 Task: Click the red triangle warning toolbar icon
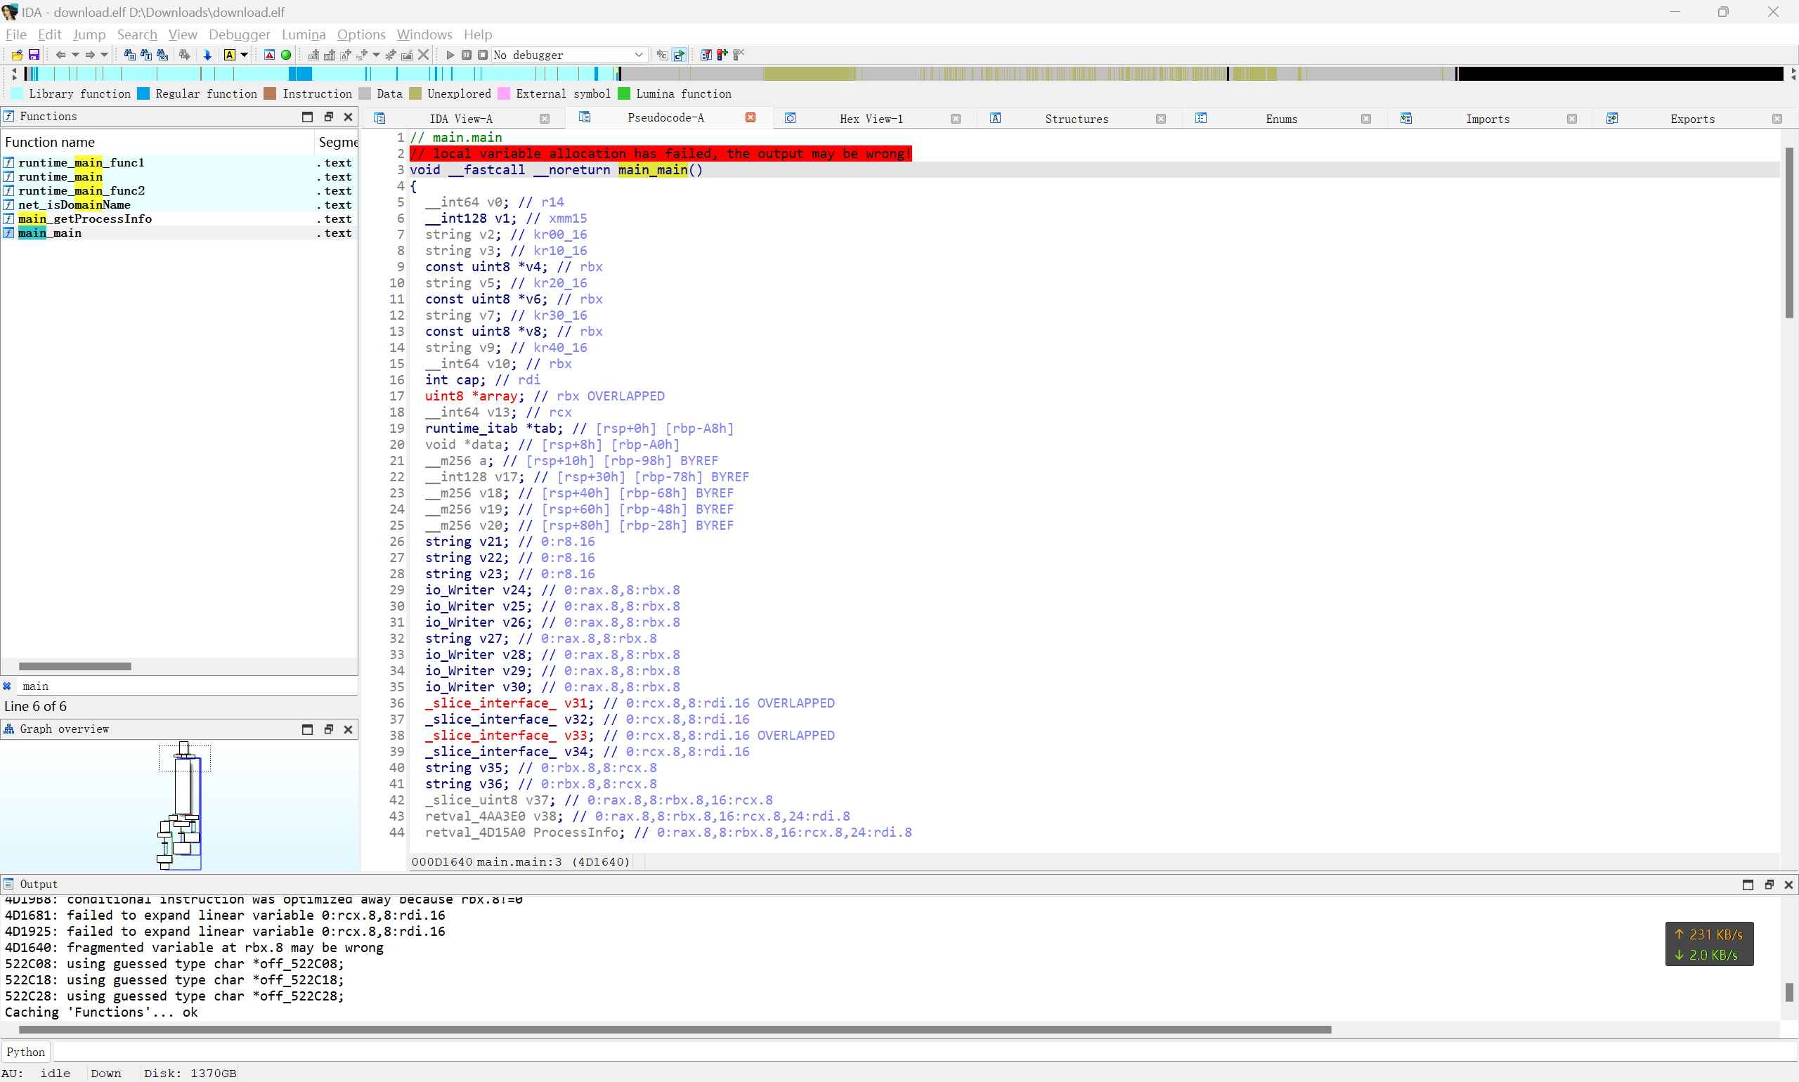click(x=269, y=55)
